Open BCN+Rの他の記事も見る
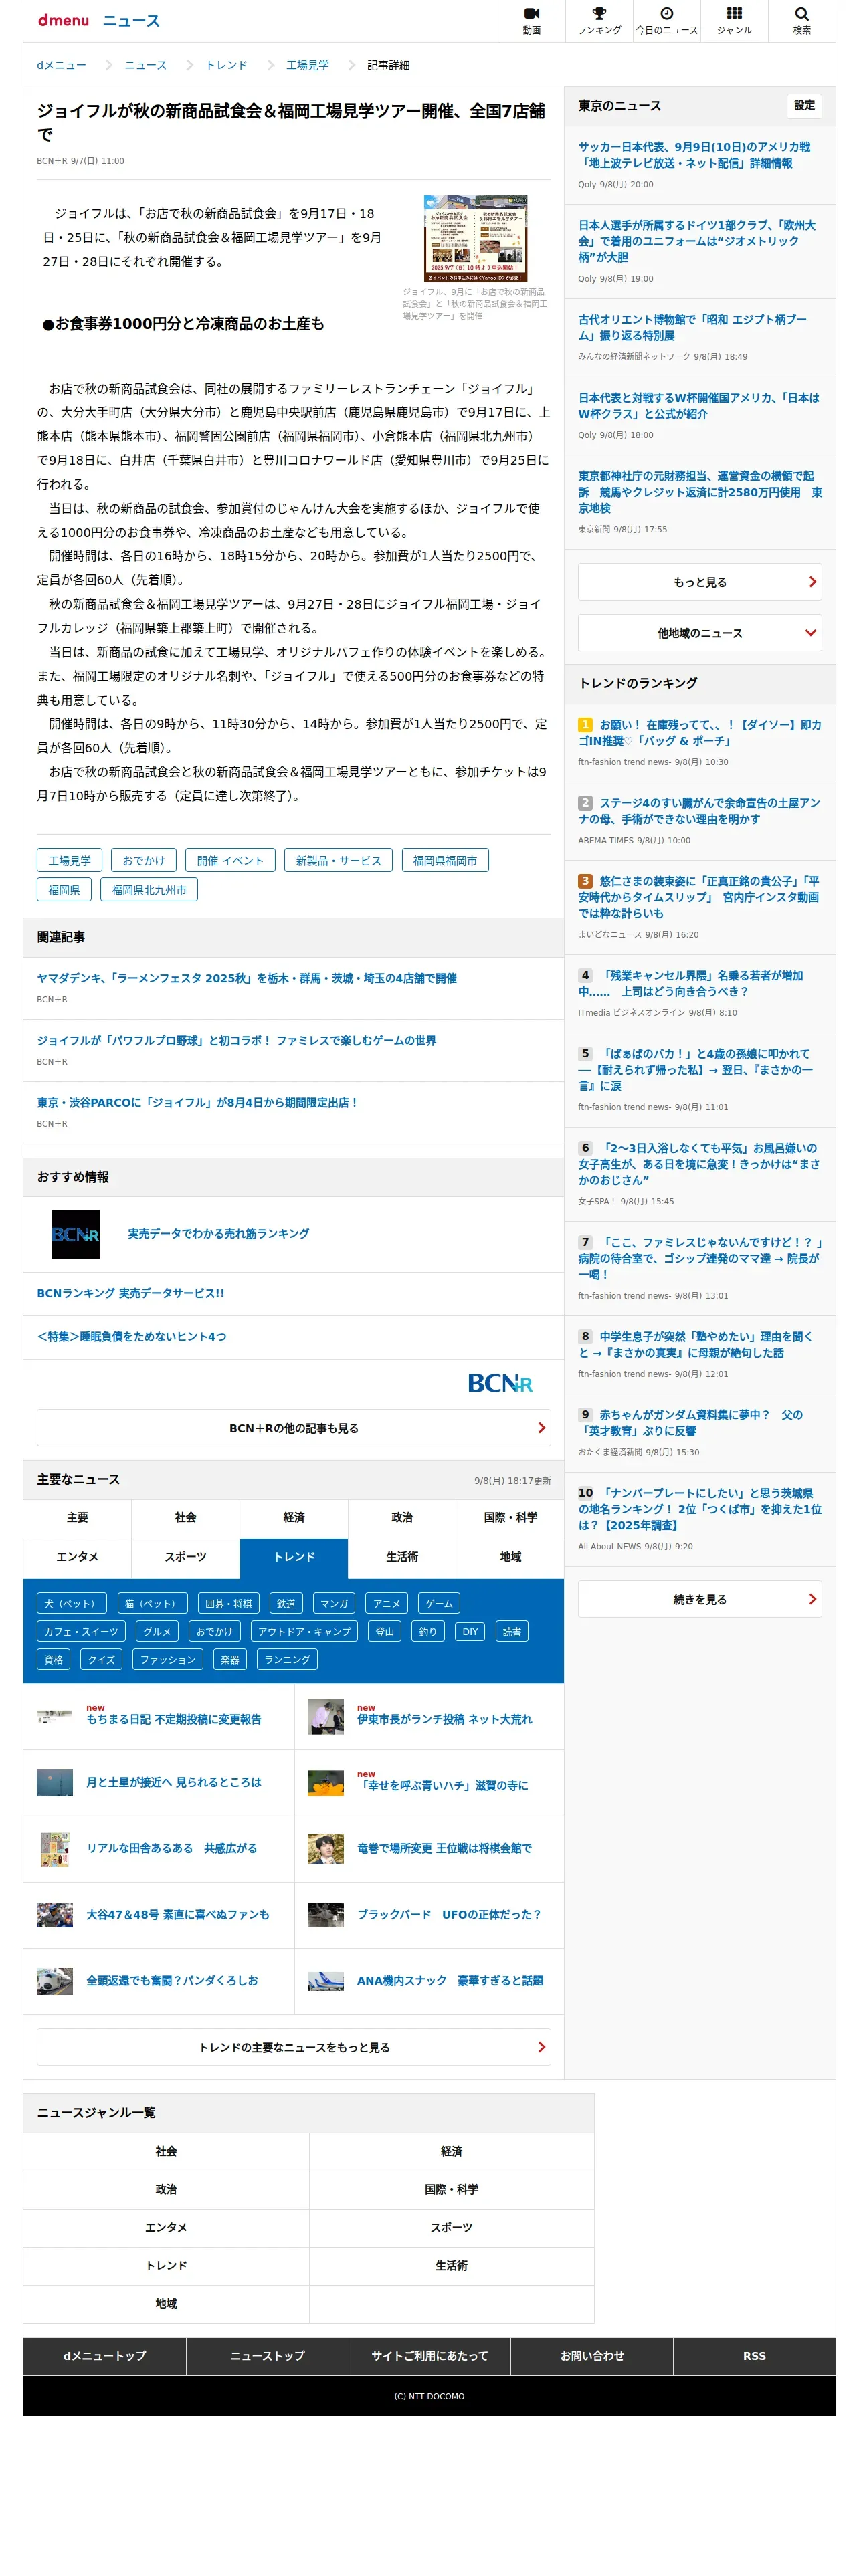The width and height of the screenshot is (859, 2576). pos(293,1428)
